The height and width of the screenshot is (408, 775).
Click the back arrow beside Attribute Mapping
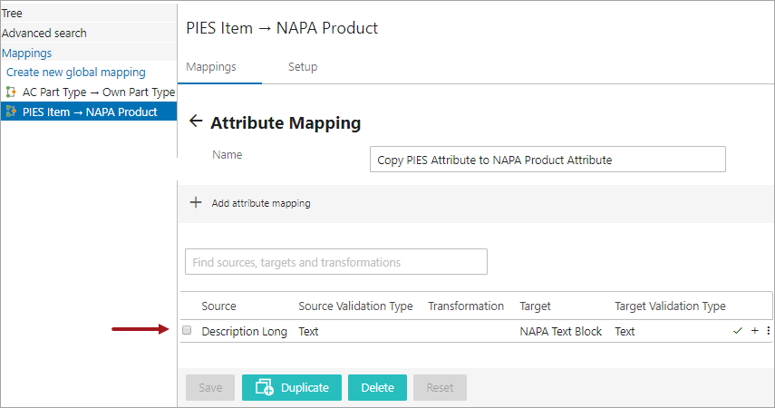(196, 121)
